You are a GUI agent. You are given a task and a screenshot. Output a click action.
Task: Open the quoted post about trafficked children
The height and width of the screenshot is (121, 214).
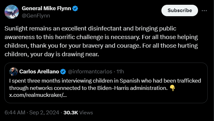point(106,83)
